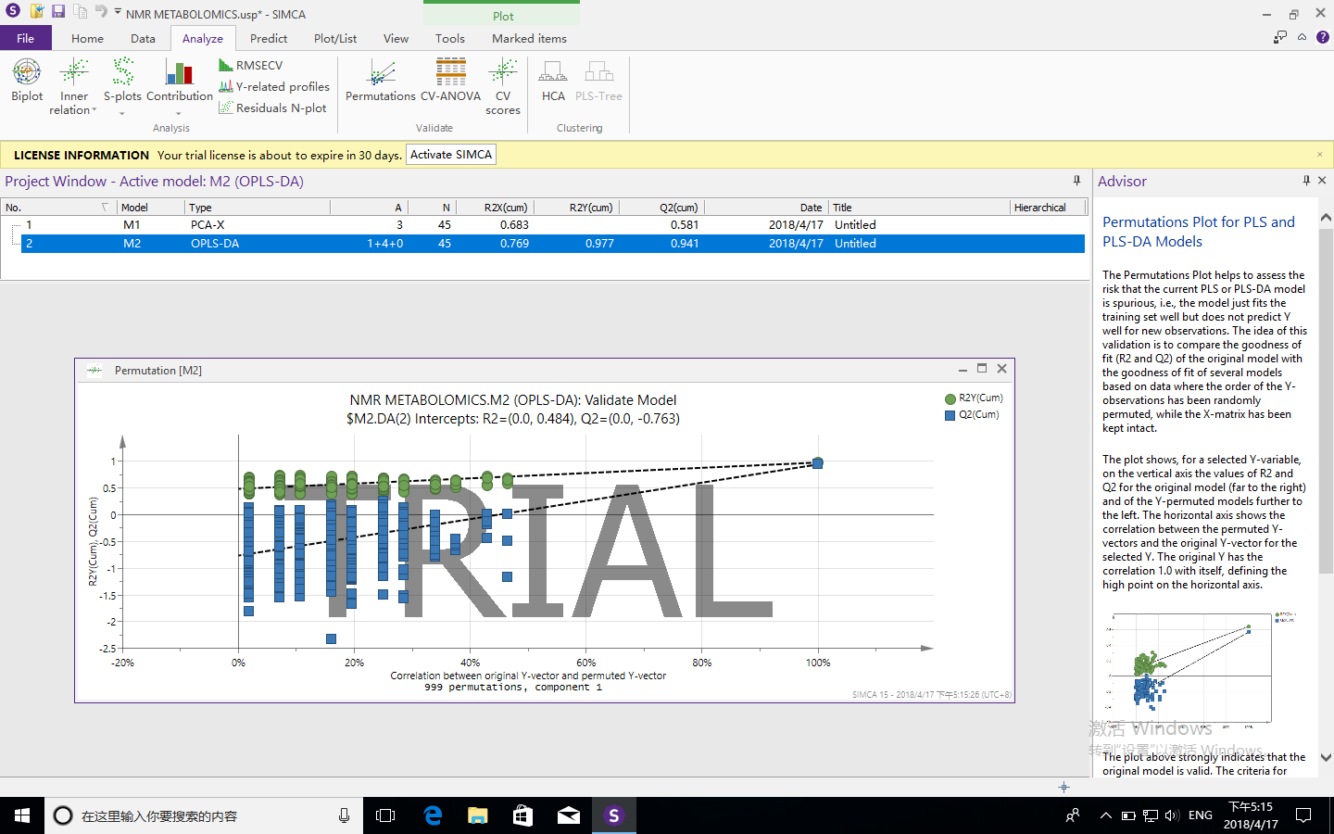
Task: Click the open project icon in title bar
Action: (x=36, y=12)
